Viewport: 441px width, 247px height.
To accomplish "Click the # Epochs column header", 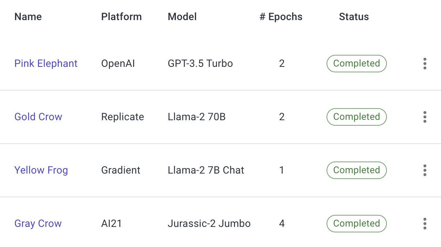I will tap(281, 17).
